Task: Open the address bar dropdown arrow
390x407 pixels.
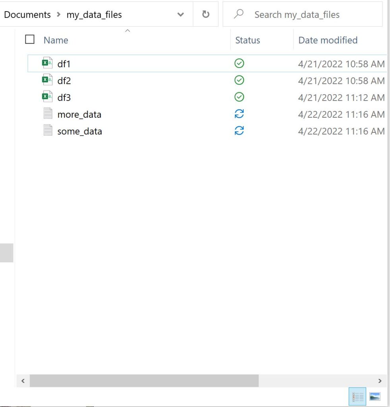Action: point(180,14)
